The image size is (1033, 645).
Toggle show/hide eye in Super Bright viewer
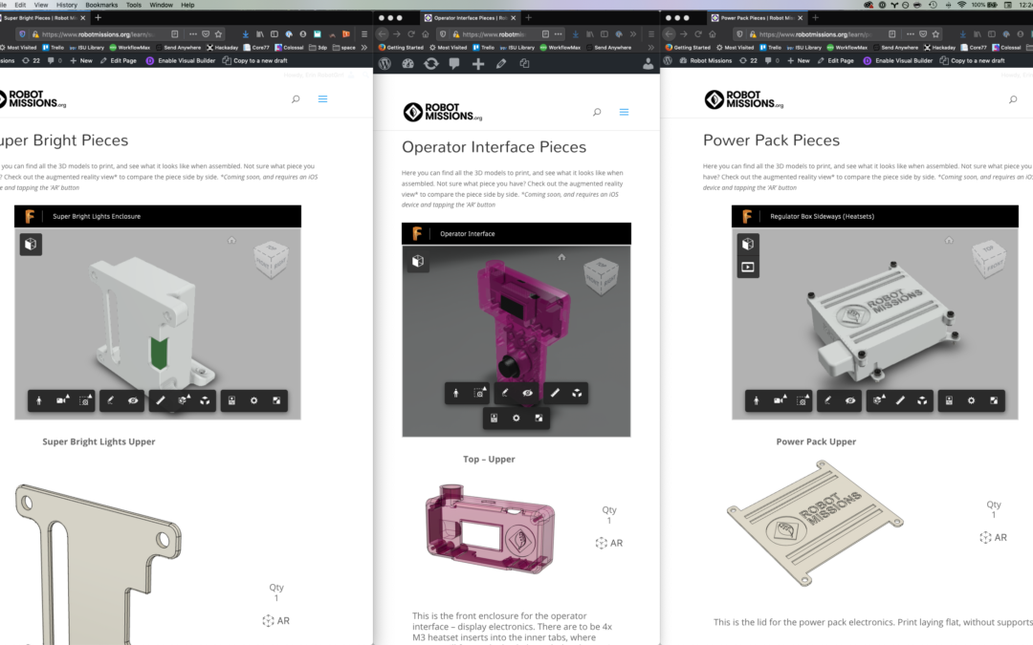133,400
